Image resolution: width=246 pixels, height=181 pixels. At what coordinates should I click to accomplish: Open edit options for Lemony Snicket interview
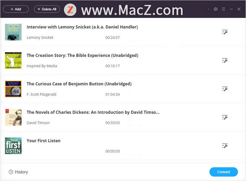[225, 32]
